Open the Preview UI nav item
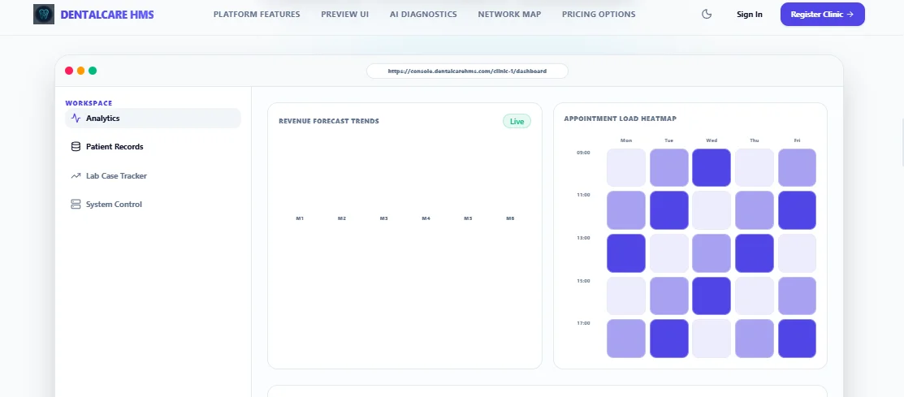Image resolution: width=904 pixels, height=397 pixels. [x=344, y=15]
